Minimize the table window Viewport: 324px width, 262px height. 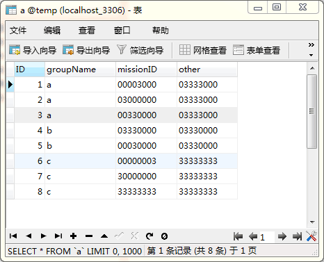point(258,8)
